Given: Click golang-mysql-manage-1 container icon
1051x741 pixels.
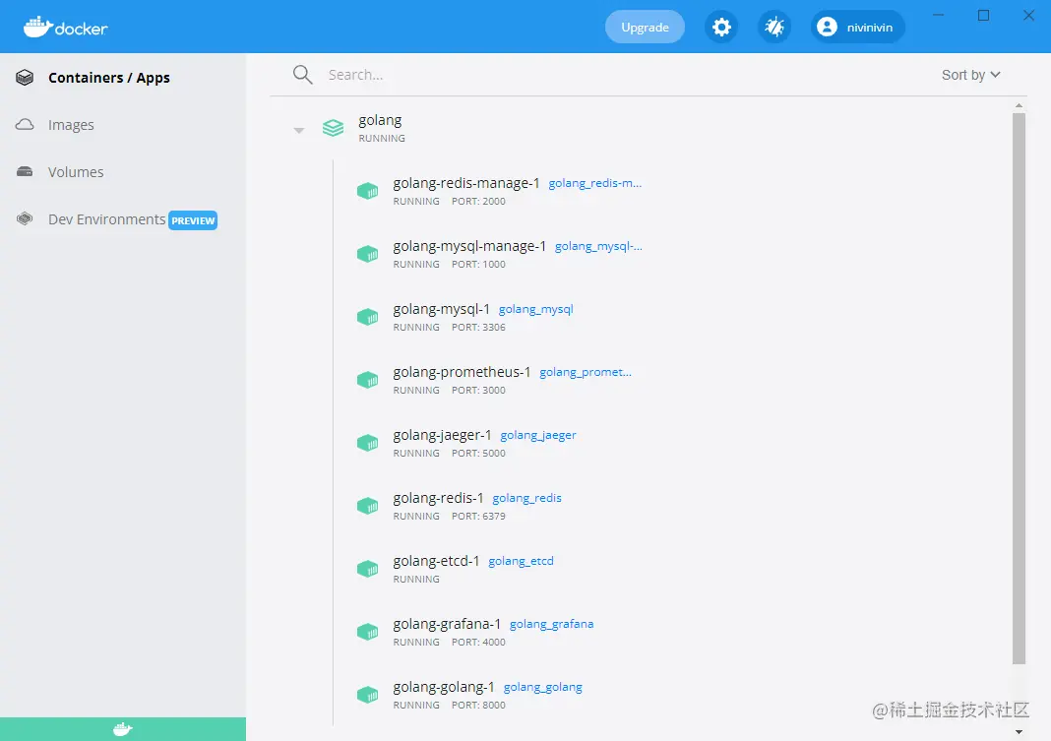Looking at the screenshot, I should click(367, 254).
